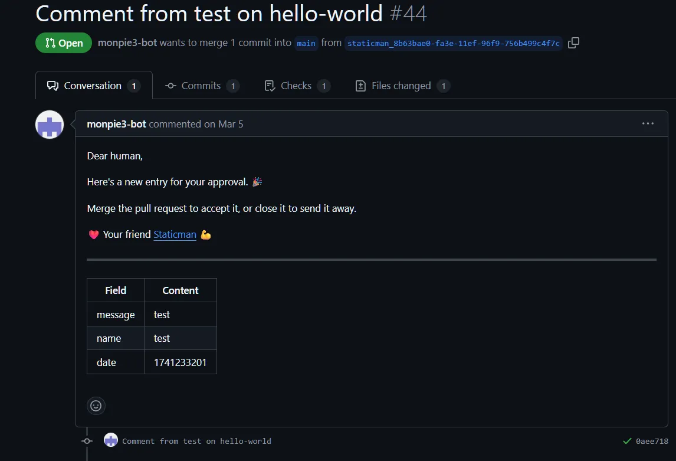This screenshot has height=461, width=676.
Task: Select the Conversation tab
Action: [93, 85]
